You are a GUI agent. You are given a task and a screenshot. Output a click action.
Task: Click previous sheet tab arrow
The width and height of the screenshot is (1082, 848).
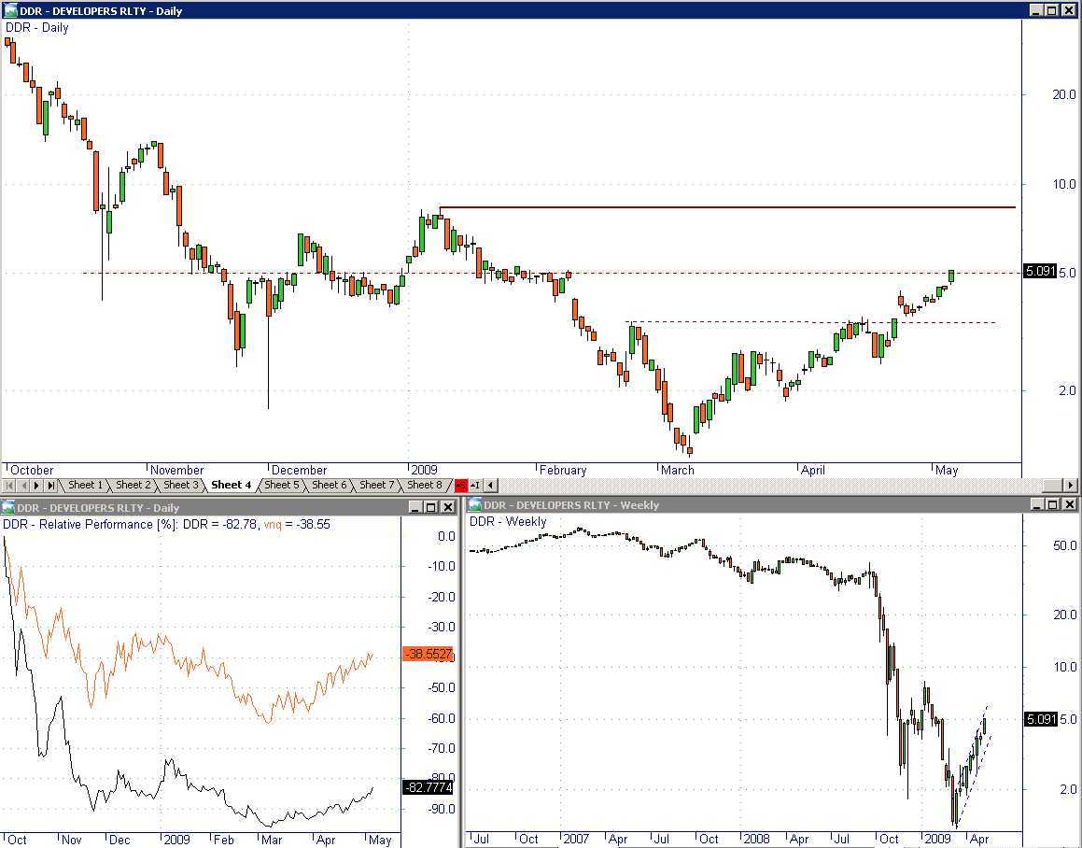22,486
